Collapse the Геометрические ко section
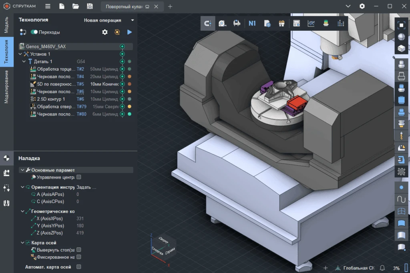This screenshot has width=410, height=273. click(22, 211)
